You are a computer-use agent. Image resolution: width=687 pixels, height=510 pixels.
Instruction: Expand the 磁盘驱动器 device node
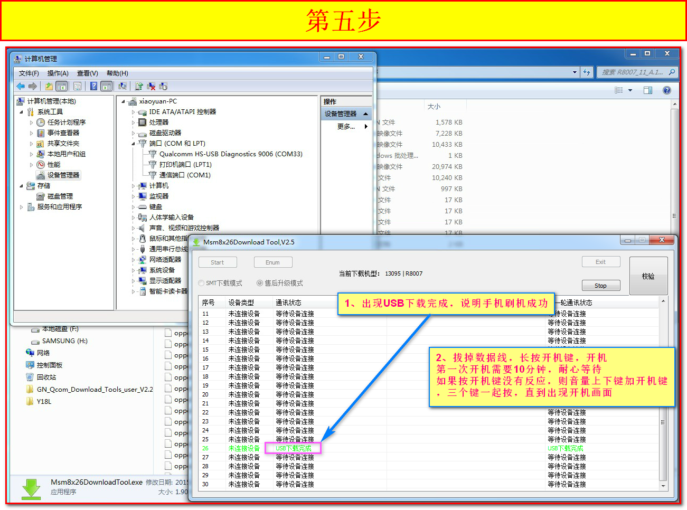[133, 134]
